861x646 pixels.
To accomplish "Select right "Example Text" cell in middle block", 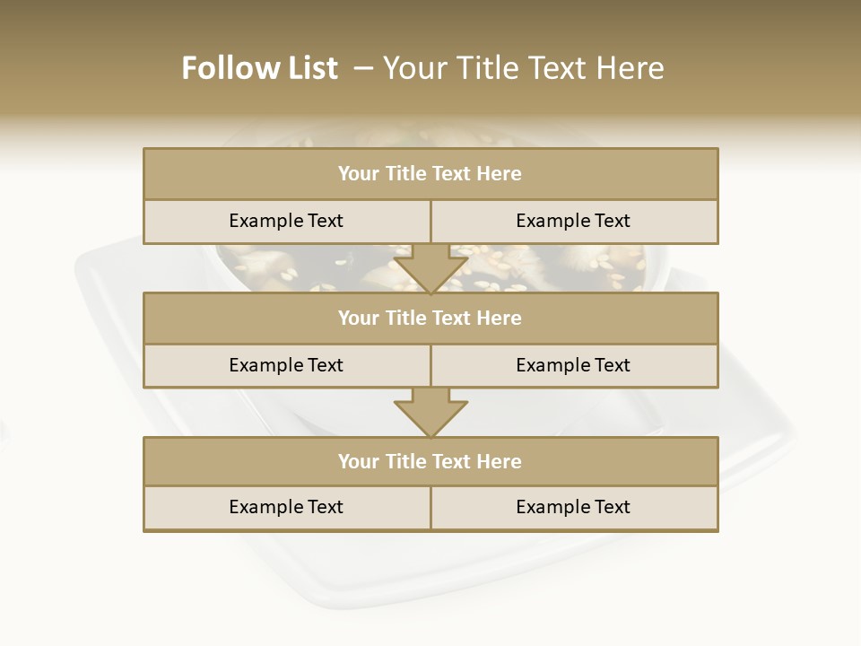I will (573, 365).
